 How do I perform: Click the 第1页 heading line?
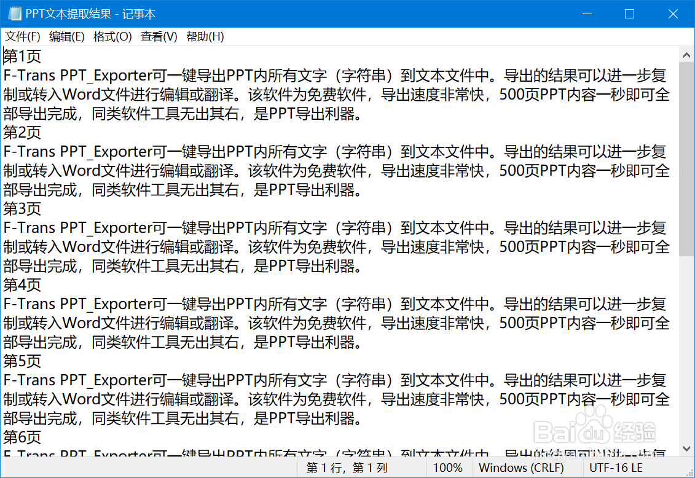click(22, 57)
